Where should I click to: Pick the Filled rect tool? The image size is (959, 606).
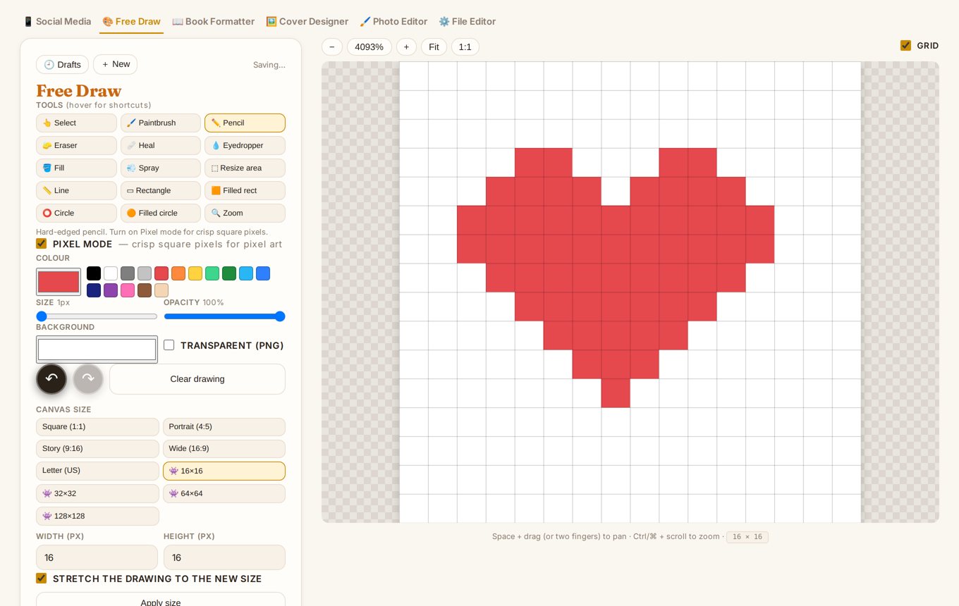pos(245,190)
